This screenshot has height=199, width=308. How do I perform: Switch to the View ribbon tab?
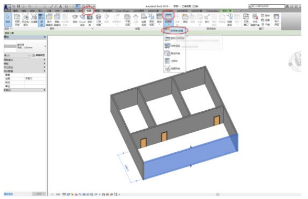point(89,11)
